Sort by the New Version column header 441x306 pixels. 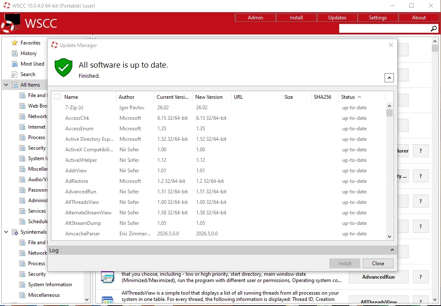click(212, 97)
